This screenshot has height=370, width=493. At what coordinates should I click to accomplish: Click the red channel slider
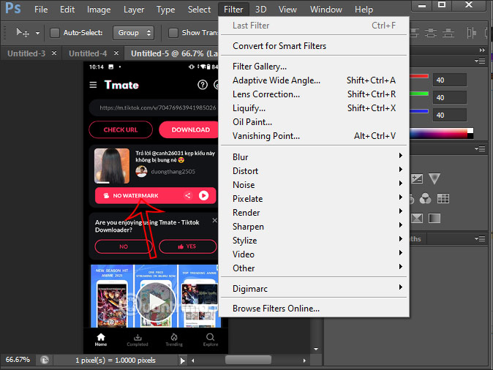coord(419,76)
